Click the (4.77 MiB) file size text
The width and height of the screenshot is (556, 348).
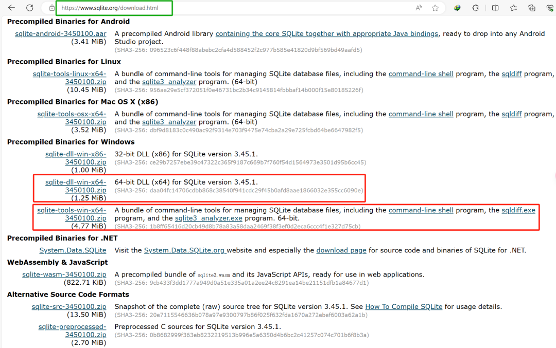(x=89, y=226)
